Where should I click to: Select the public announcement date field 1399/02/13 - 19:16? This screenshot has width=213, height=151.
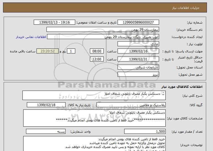tap(54, 22)
